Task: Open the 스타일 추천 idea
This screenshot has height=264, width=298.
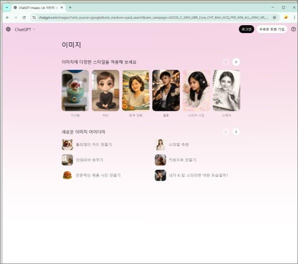Action: (x=172, y=145)
